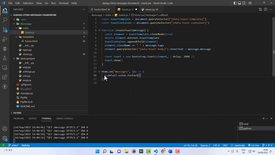Toggle primary sidebar layout icon
The image size is (275, 155).
[x=235, y=3]
